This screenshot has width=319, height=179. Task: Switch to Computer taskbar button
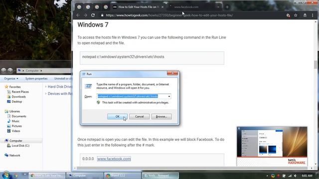[85, 176]
